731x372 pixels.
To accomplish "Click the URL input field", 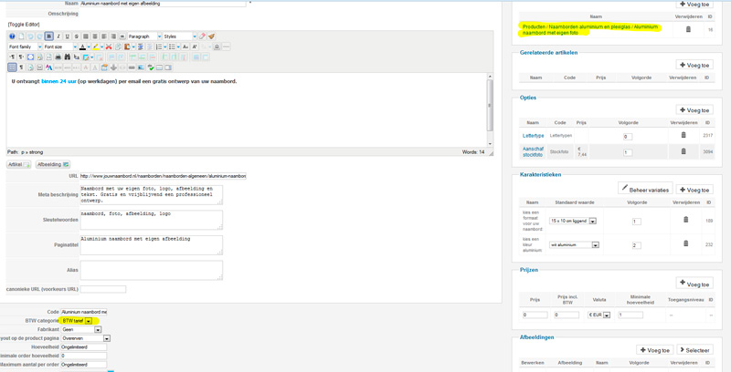I will pos(163,176).
